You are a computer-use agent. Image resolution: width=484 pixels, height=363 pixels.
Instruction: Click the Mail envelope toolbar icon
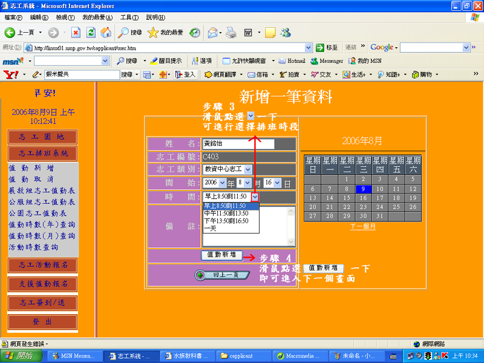212,33
